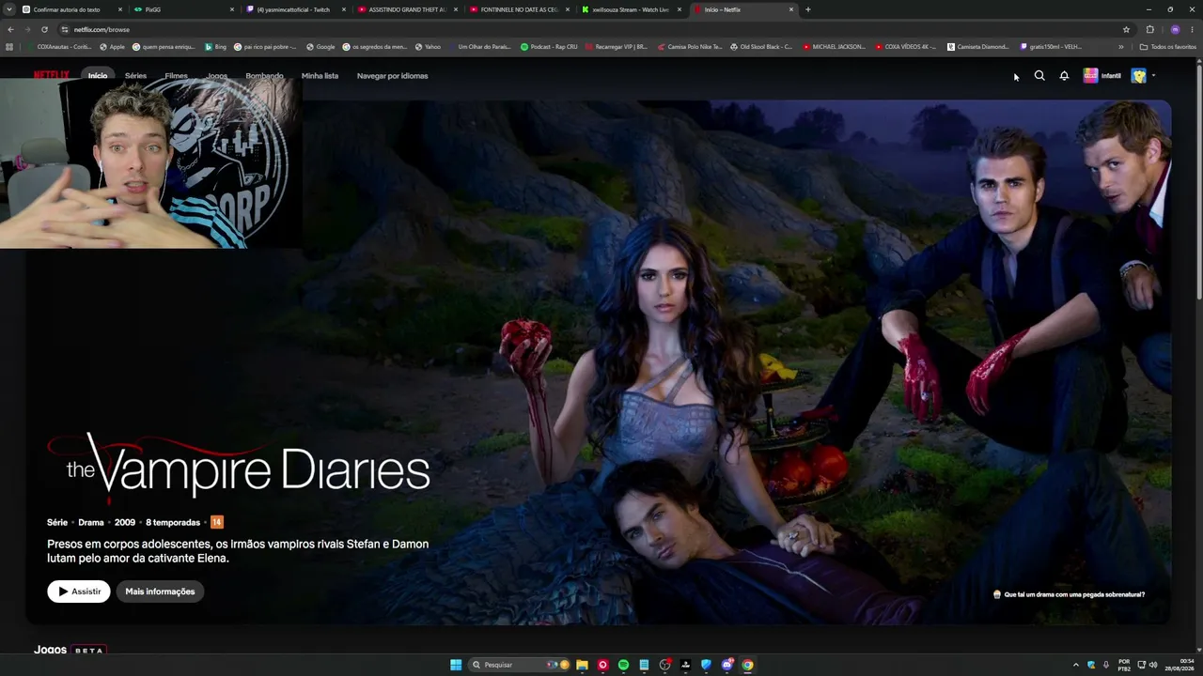The height and width of the screenshot is (676, 1203).
Task: Click the Jogos BETA row heading
Action: [70, 650]
